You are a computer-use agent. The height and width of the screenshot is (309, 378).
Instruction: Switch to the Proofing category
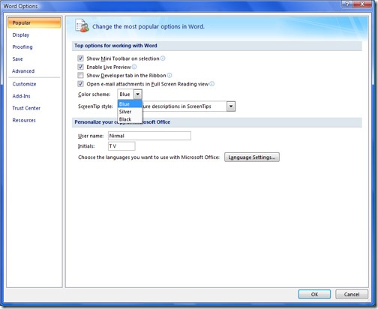pyautogui.click(x=22, y=47)
